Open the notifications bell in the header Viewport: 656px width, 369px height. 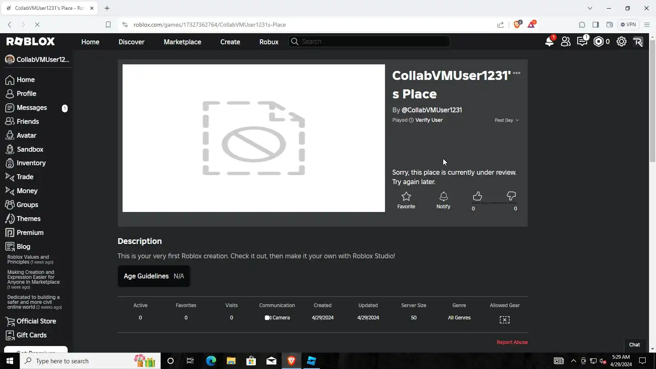coord(549,41)
